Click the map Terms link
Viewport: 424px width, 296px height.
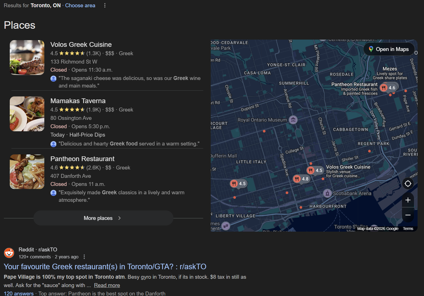click(x=408, y=229)
